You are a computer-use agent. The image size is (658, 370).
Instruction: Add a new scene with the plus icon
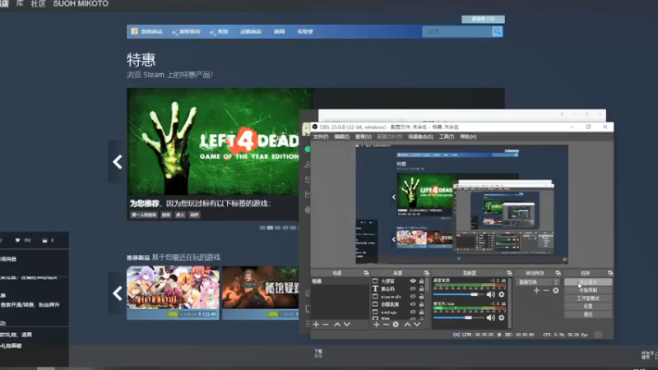[x=316, y=324]
